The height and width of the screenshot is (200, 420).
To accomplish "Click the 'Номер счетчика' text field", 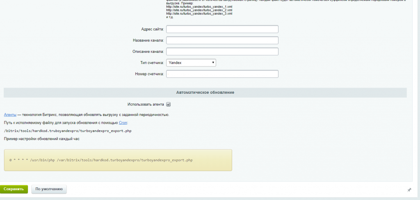I will coord(222,74).
